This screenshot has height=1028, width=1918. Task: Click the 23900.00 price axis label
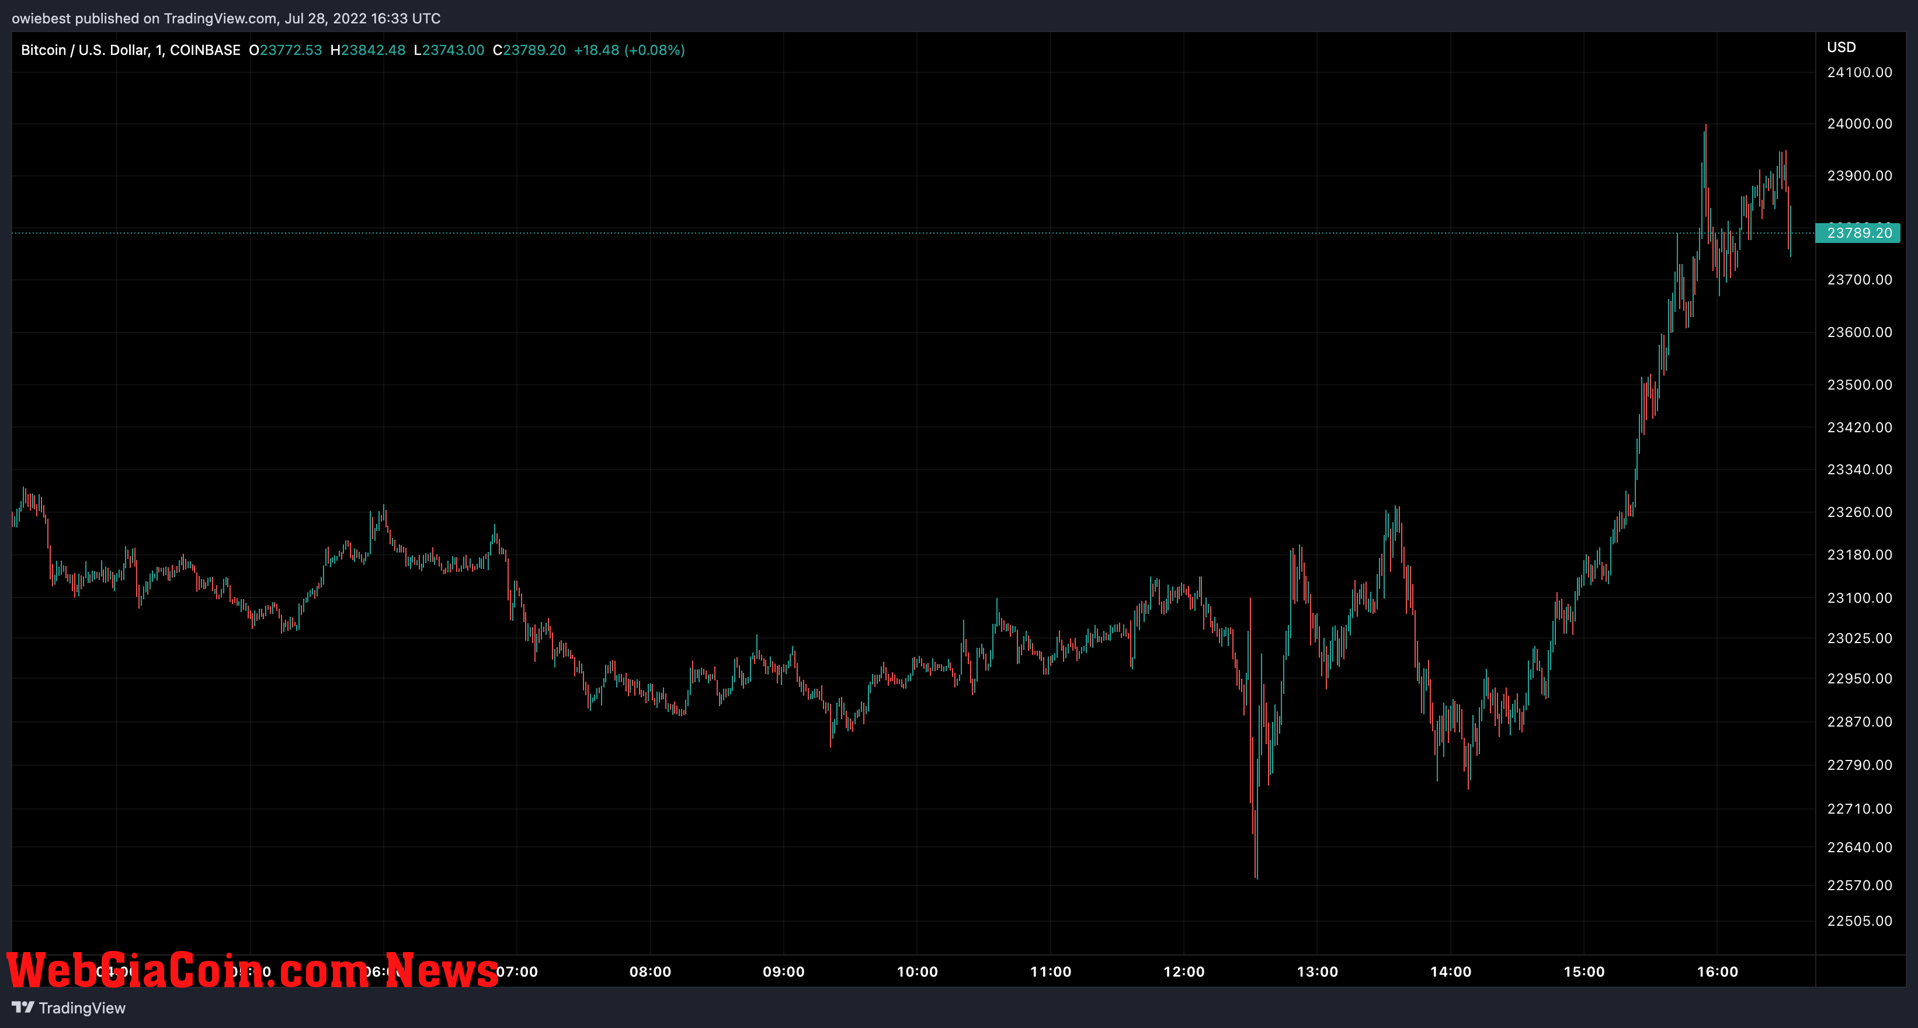coord(1859,176)
